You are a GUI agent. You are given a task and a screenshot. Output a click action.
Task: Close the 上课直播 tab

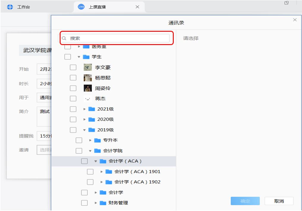pyautogui.click(x=137, y=7)
